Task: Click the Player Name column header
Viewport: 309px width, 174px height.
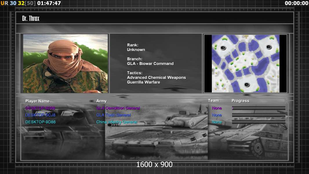Action: click(x=37, y=101)
